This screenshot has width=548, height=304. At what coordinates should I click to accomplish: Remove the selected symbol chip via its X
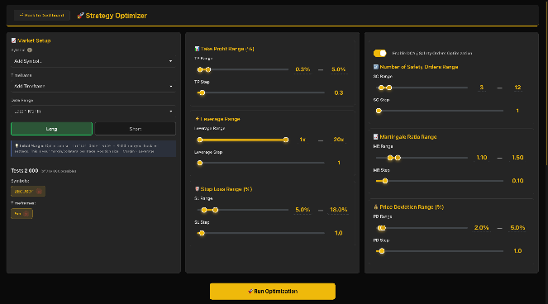point(39,192)
